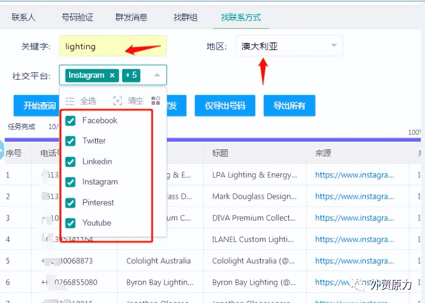Remove the Instagram tag via its x icon

(112, 75)
